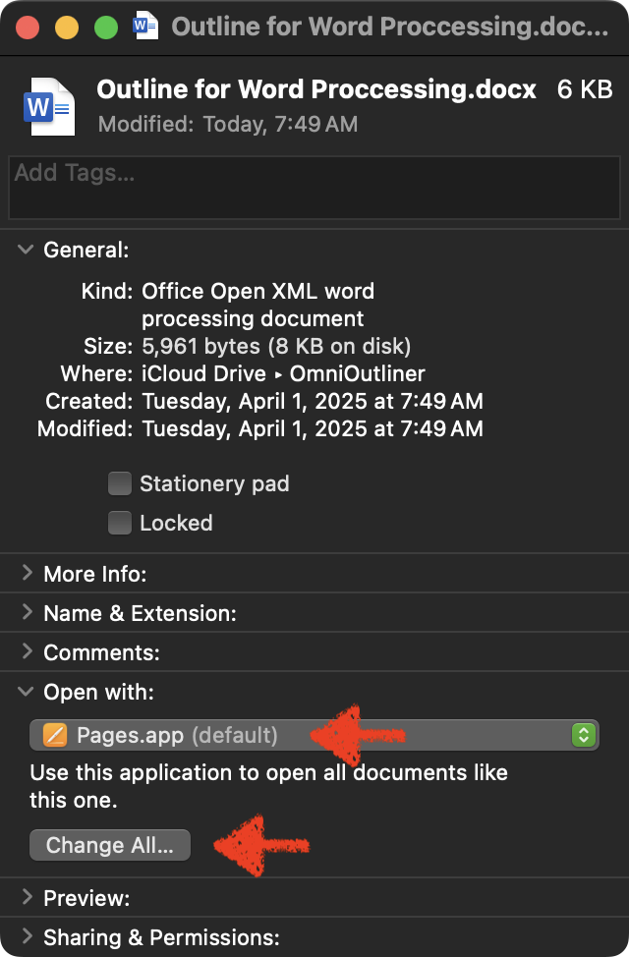This screenshot has width=629, height=957.
Task: Close the Get Info window with red button
Action: coord(27,27)
